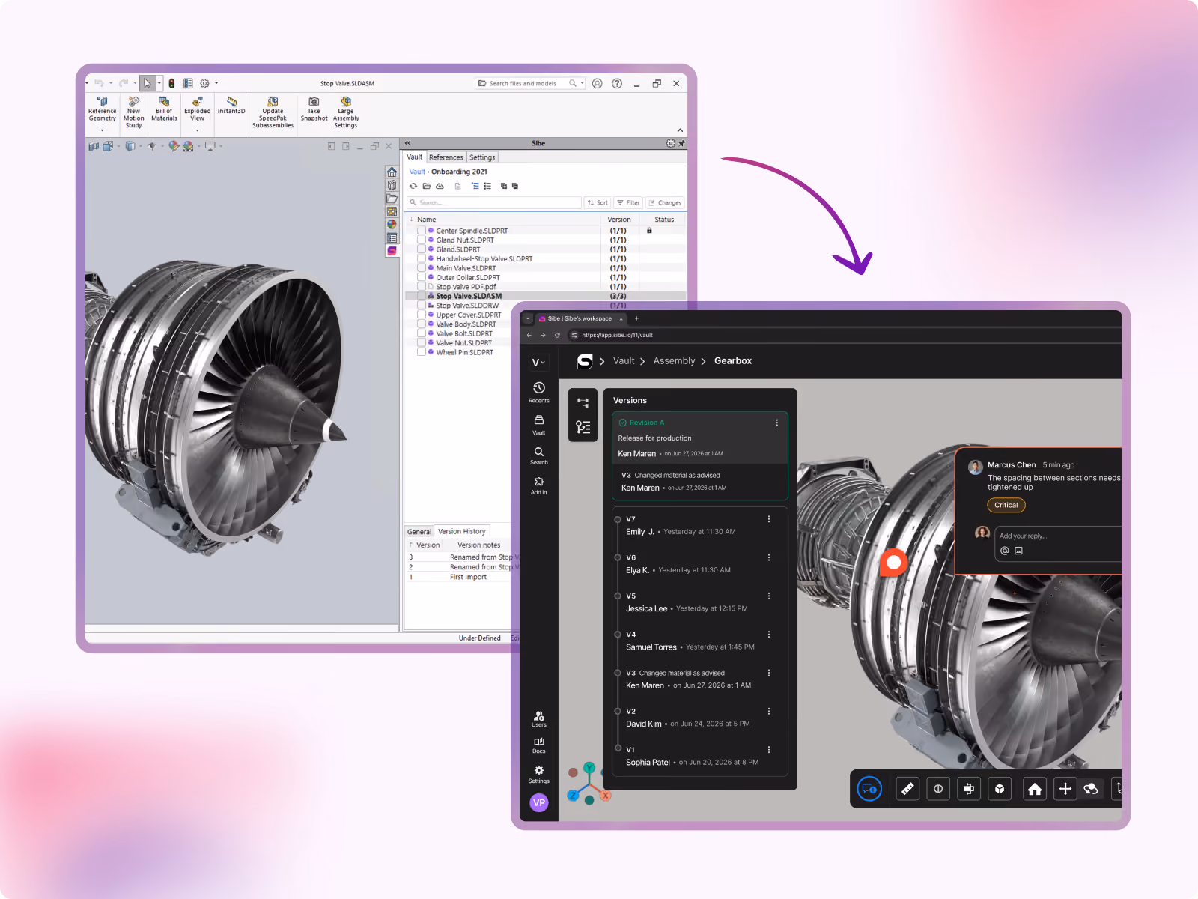Switch to References tab in Sibe pane
This screenshot has height=899, width=1198.
point(446,157)
